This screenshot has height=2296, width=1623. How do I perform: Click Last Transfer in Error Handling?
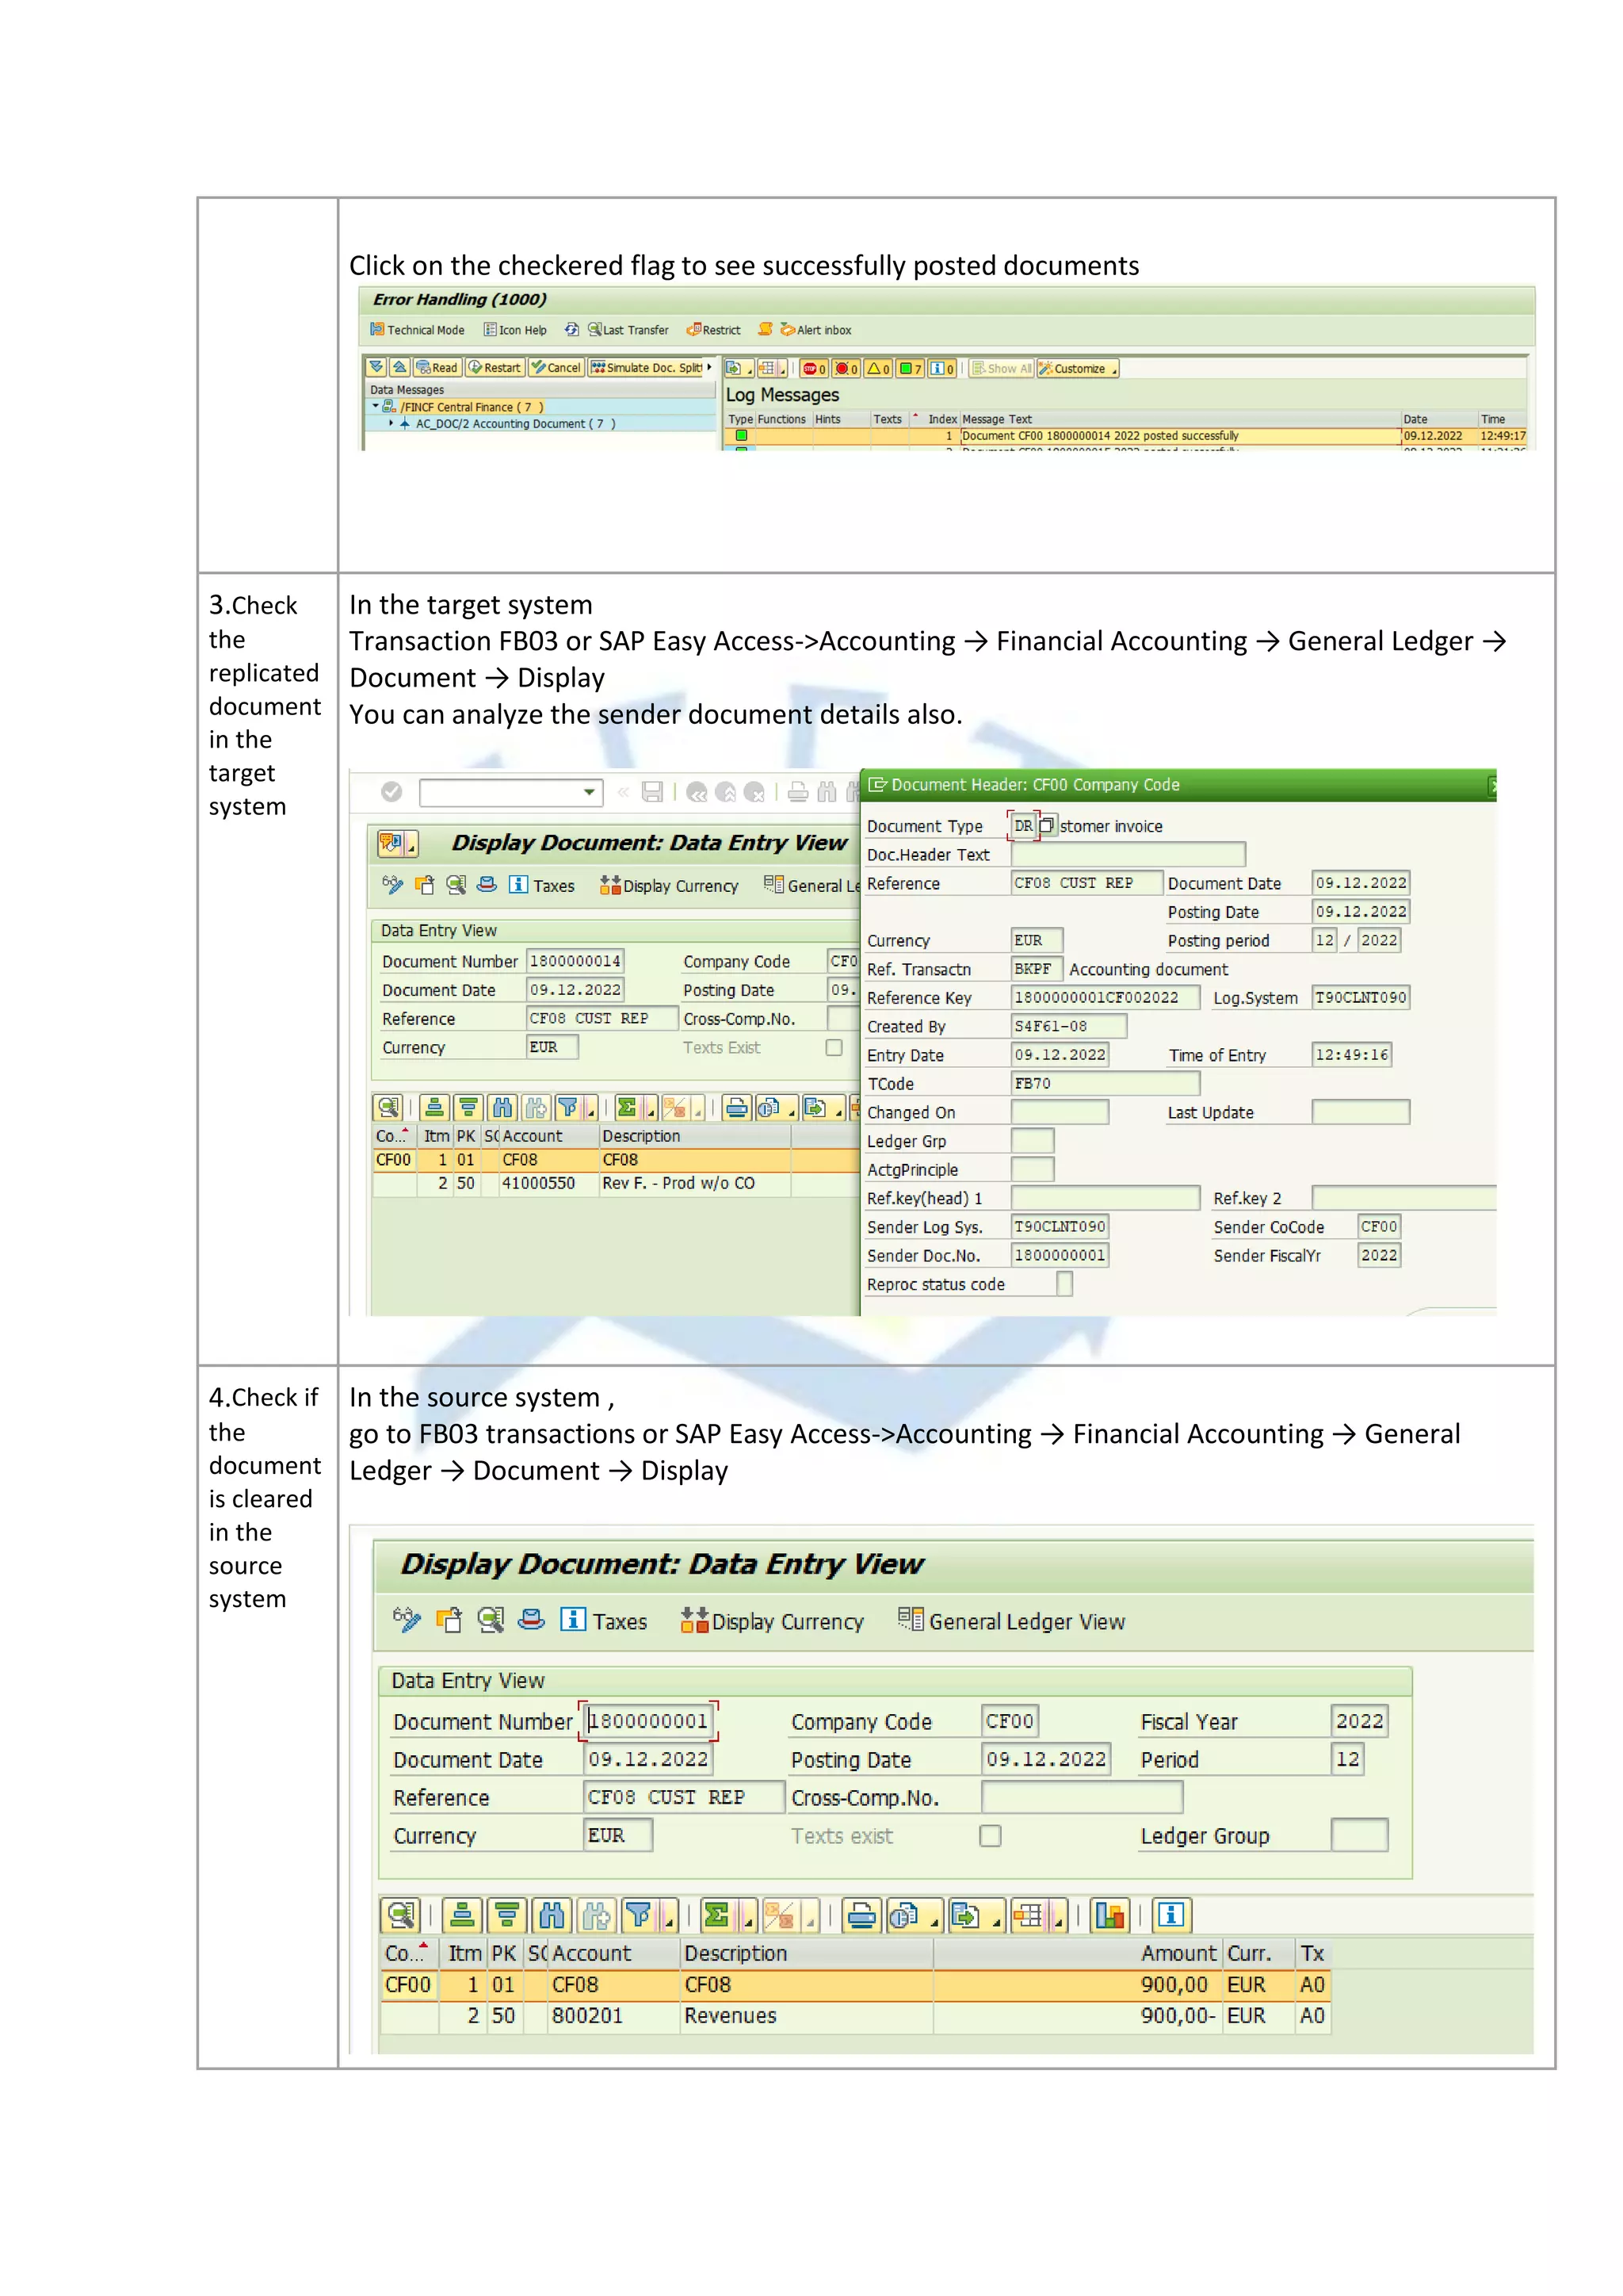pos(628,330)
